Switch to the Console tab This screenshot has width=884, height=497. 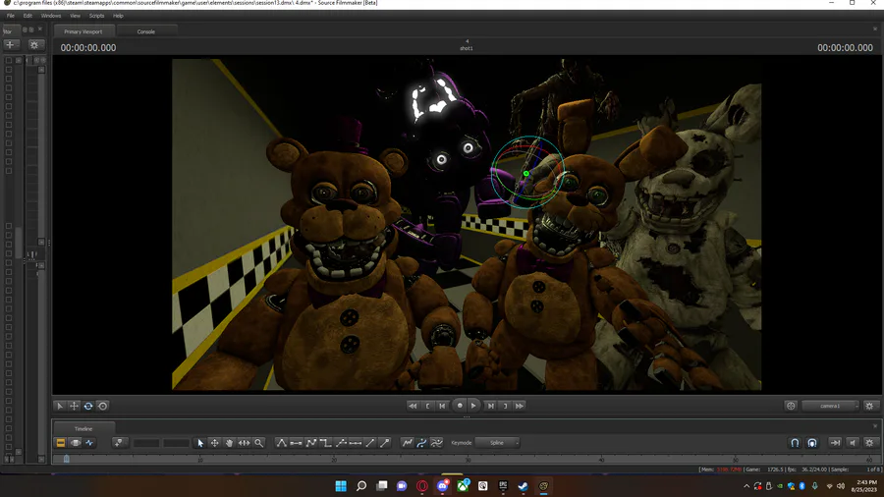point(146,31)
